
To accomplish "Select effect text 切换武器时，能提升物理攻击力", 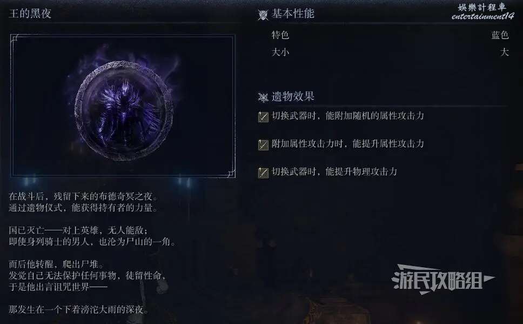I will click(334, 171).
